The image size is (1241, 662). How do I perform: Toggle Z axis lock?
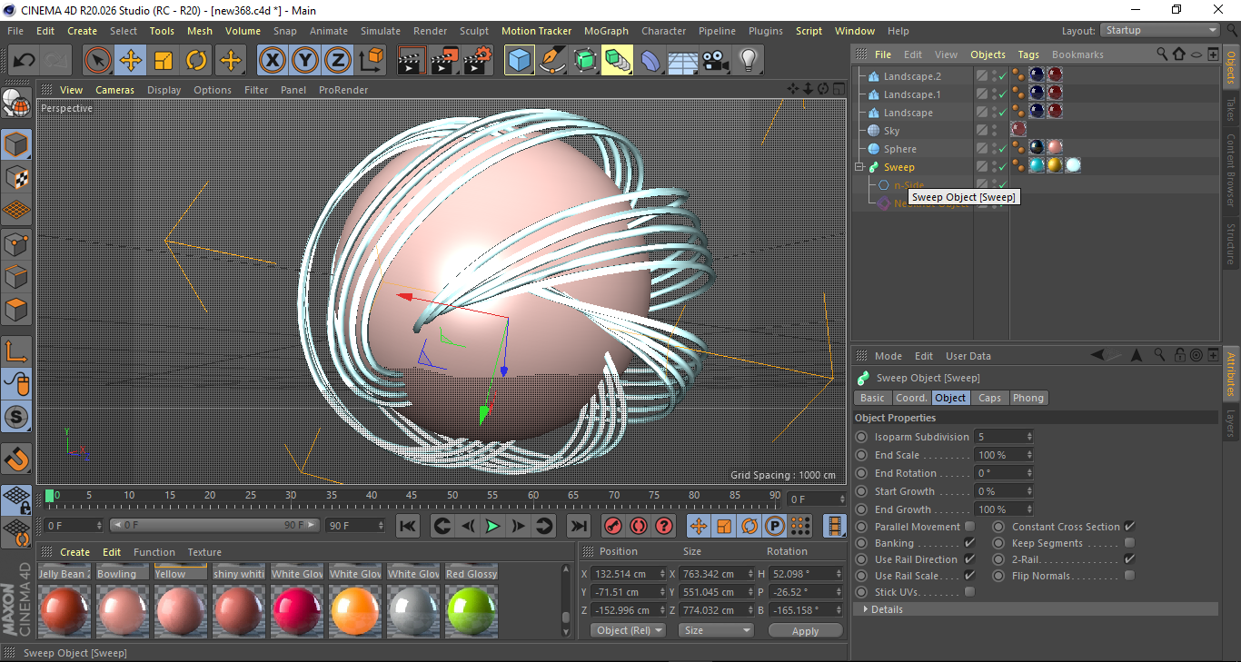click(338, 61)
